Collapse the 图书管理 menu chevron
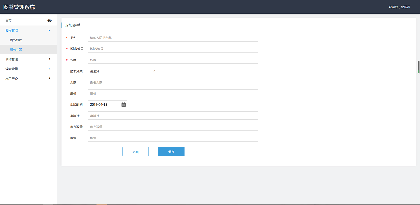The height and width of the screenshot is (205, 420). pyautogui.click(x=49, y=30)
